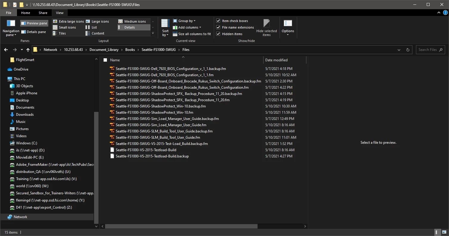Switch to Content layout
Screen dimensions: 449x236
point(95,33)
